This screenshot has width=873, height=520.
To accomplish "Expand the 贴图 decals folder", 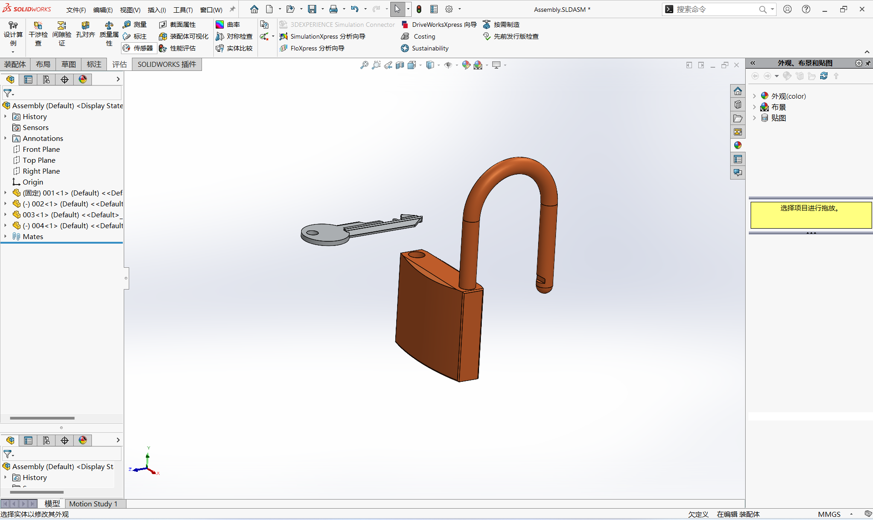I will coord(754,118).
